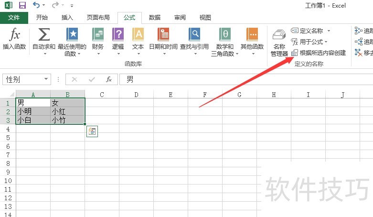Open the Logical (逻辑) functions icon
The height and width of the screenshot is (217, 373).
118,34
